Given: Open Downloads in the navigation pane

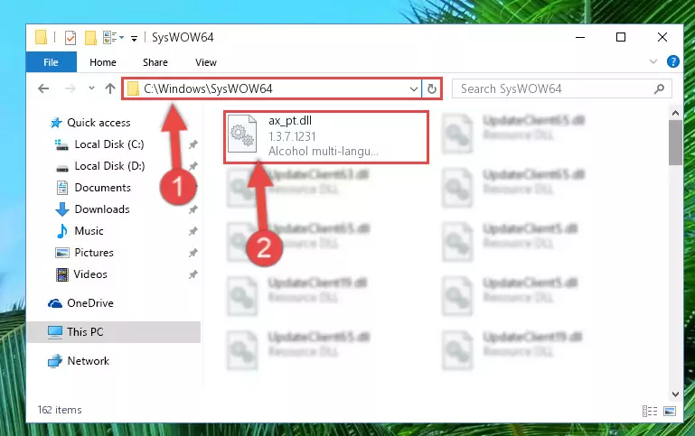Looking at the screenshot, I should [102, 209].
